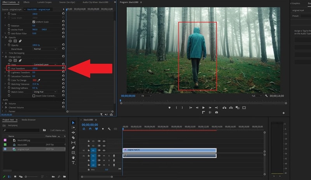The image size is (311, 180).
Task: Toggle track output eye for V1
Action: point(104,150)
